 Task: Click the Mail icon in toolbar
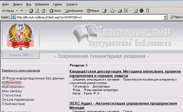tap(112, 11)
